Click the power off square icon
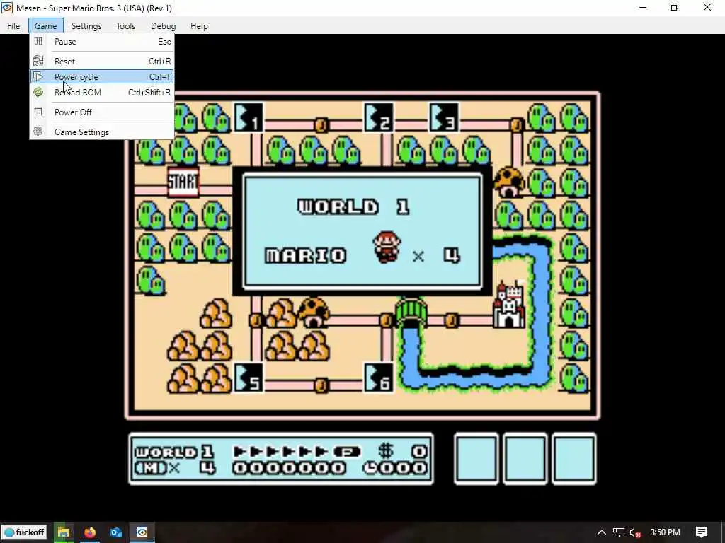 point(38,112)
